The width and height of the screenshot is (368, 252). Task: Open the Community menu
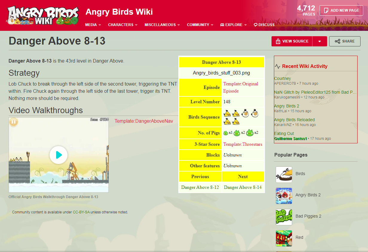[200, 25]
